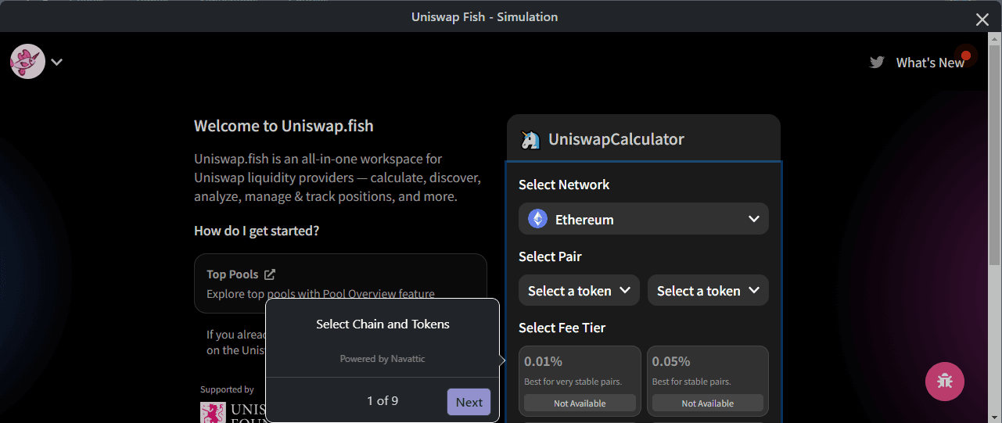The image size is (1002, 423).
Task: Click the red notification dot on What's New
Action: 966,56
